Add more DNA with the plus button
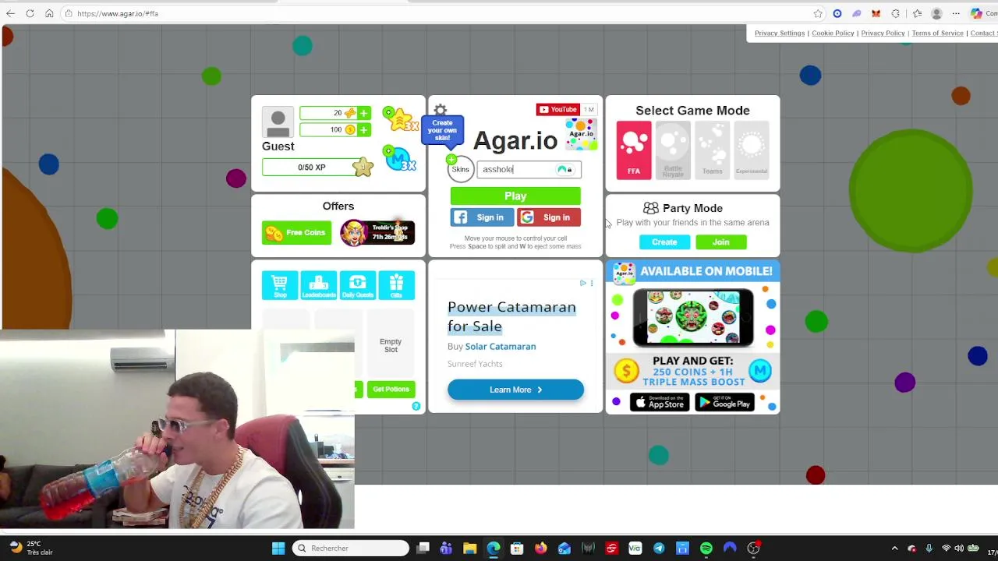This screenshot has height=561, width=998. 363,113
